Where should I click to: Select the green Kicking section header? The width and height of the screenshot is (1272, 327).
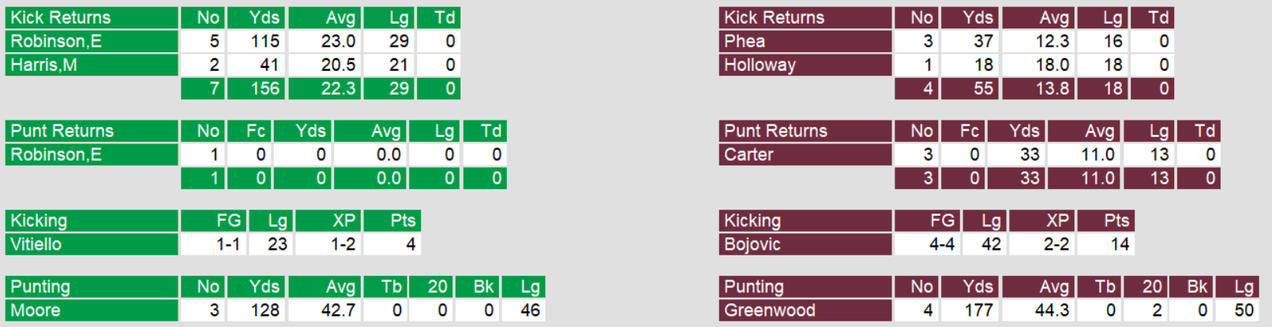(39, 221)
